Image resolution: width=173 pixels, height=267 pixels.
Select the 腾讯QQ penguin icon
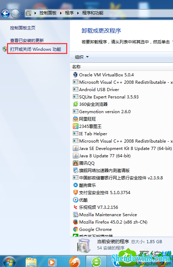75,163
